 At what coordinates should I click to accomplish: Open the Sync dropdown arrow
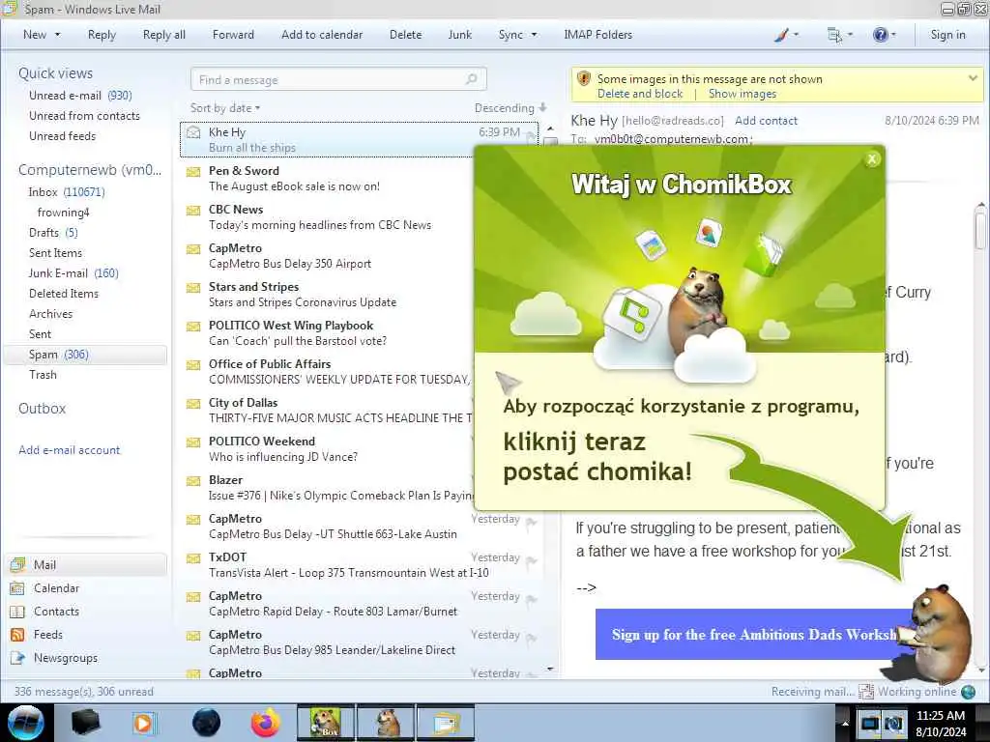point(534,35)
